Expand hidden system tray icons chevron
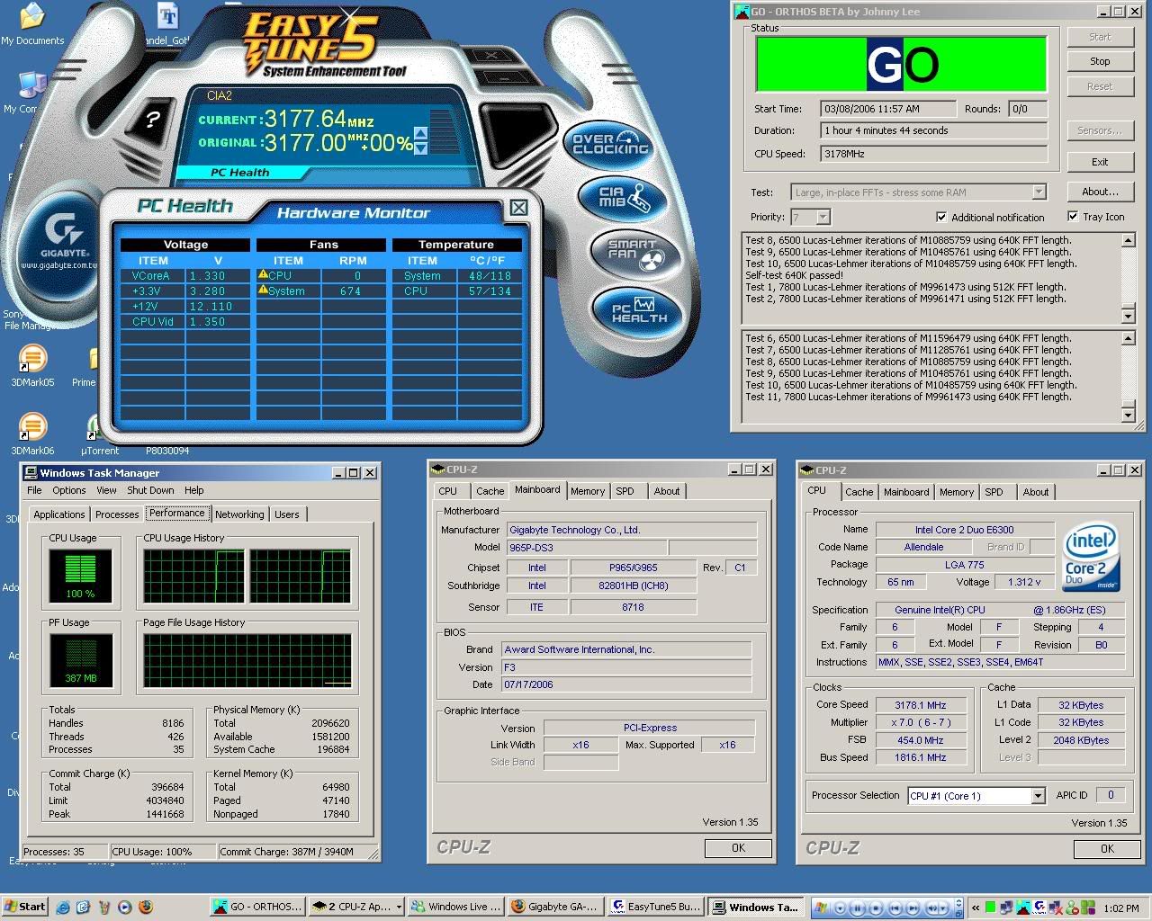This screenshot has height=921, width=1152. click(976, 908)
